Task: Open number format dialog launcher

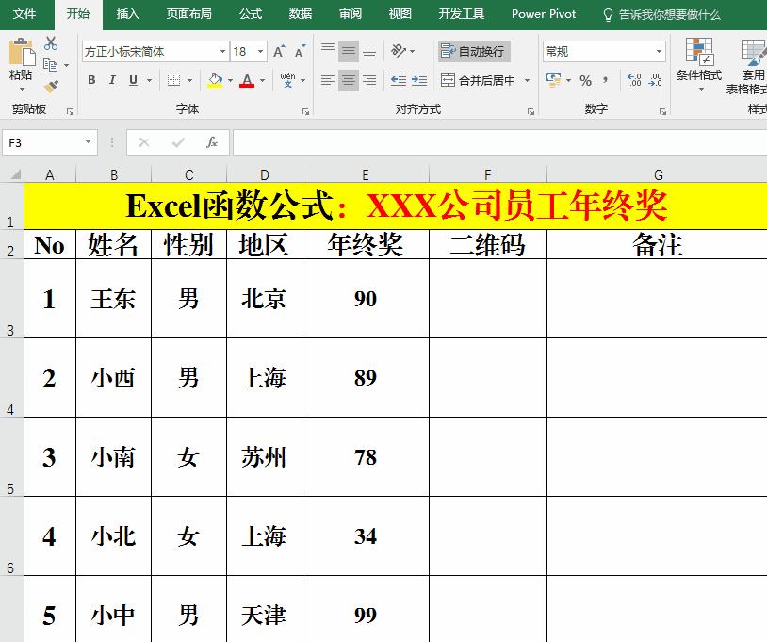Action: pyautogui.click(x=662, y=112)
